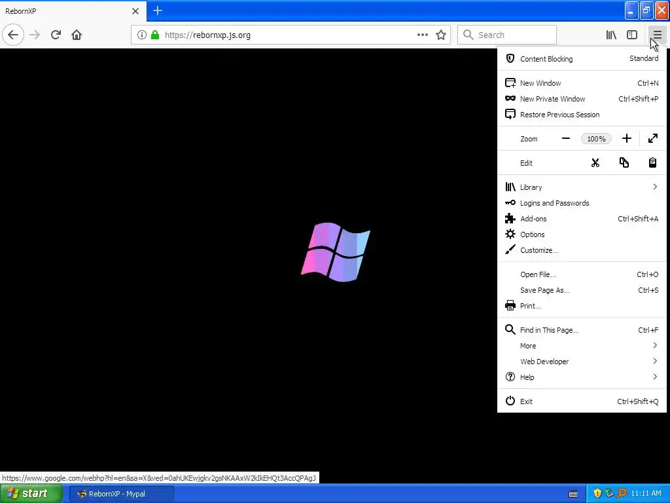
Task: Paste using the clipboard icon
Action: point(652,163)
